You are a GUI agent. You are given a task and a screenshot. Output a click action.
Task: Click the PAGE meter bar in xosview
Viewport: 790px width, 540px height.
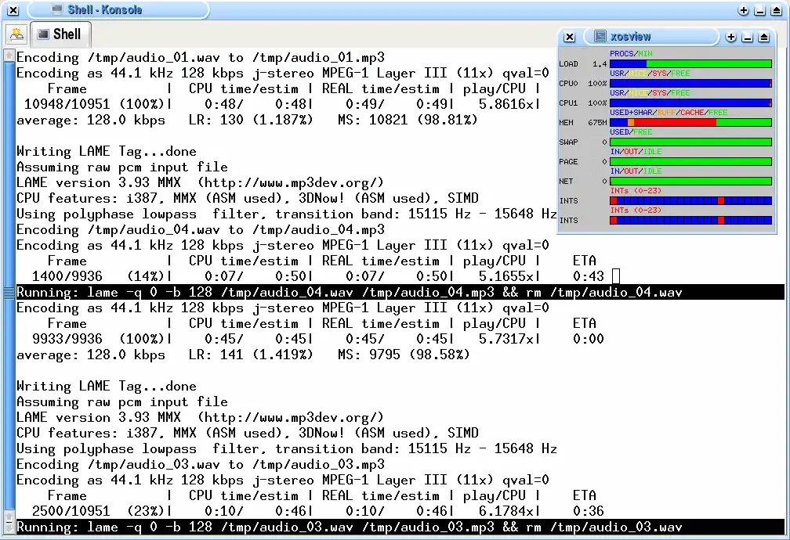point(690,162)
